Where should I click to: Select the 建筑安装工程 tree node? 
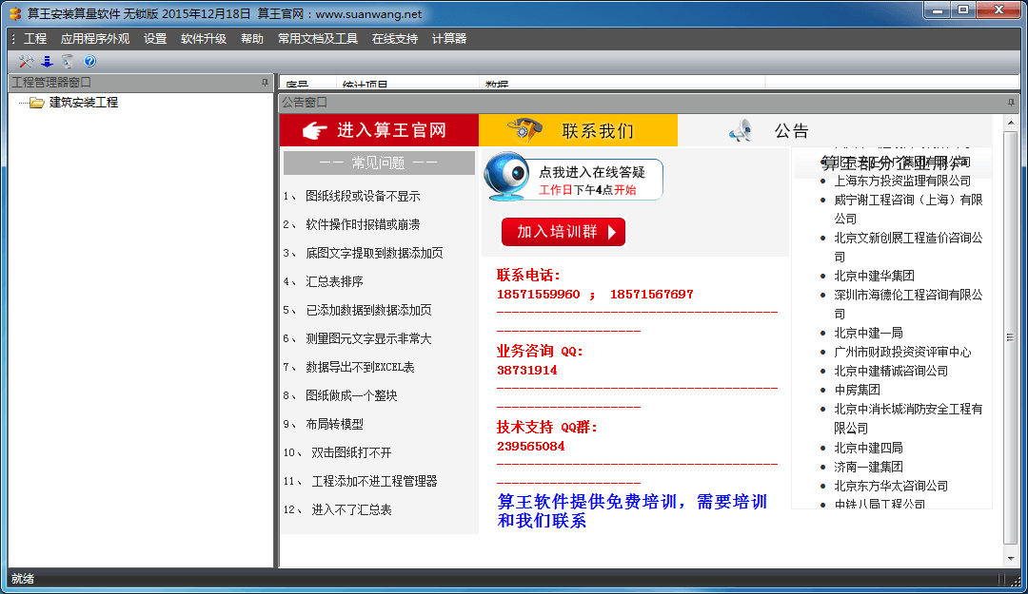[83, 102]
